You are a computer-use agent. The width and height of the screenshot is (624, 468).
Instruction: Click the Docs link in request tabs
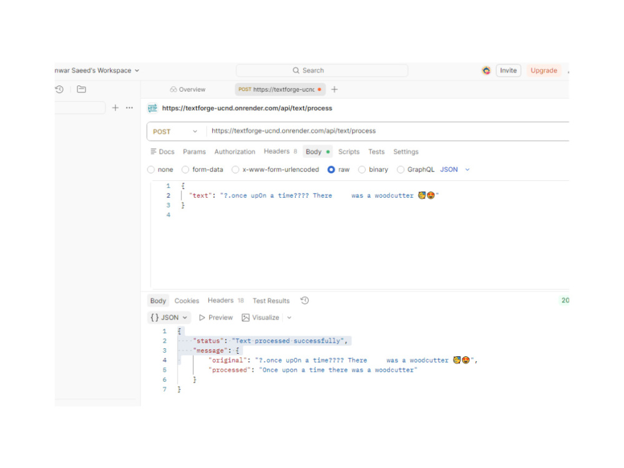point(163,152)
